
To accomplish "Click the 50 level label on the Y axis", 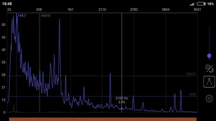I will pyautogui.click(x=4, y=25).
